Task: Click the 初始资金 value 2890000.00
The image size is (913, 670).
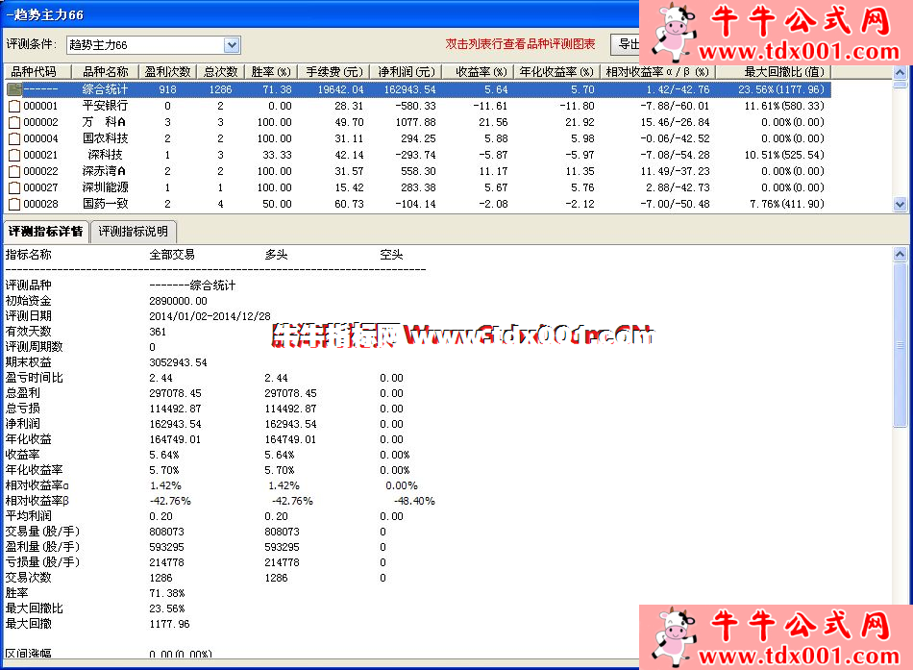Action: [178, 301]
